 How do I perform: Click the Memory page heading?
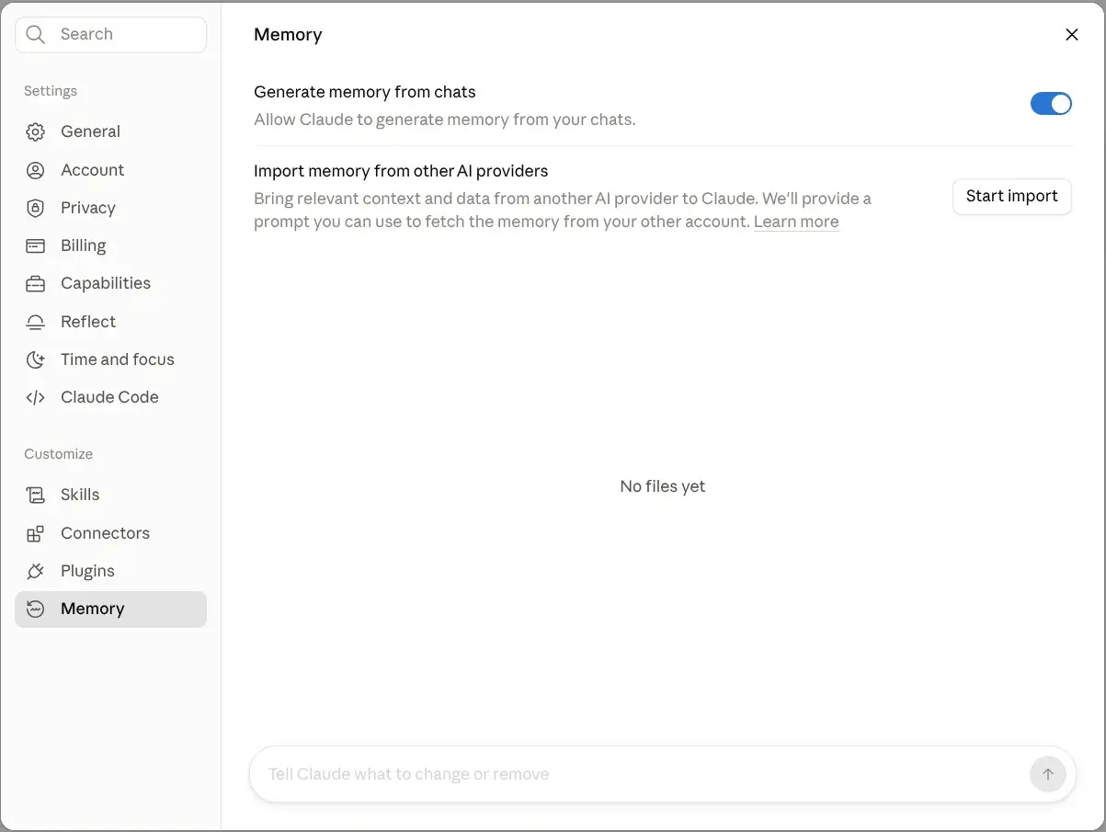pyautogui.click(x=288, y=35)
